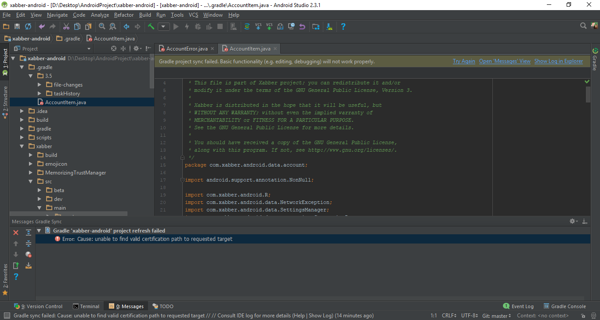Viewport: 600px width, 320px height.
Task: Click blue Help question mark in Messages panel
Action: point(16,276)
